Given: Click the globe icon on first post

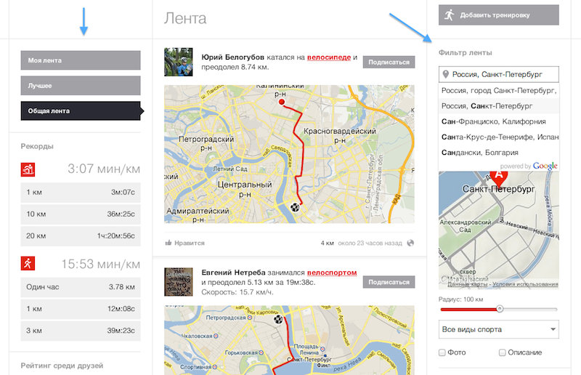Looking at the screenshot, I should click(x=411, y=243).
